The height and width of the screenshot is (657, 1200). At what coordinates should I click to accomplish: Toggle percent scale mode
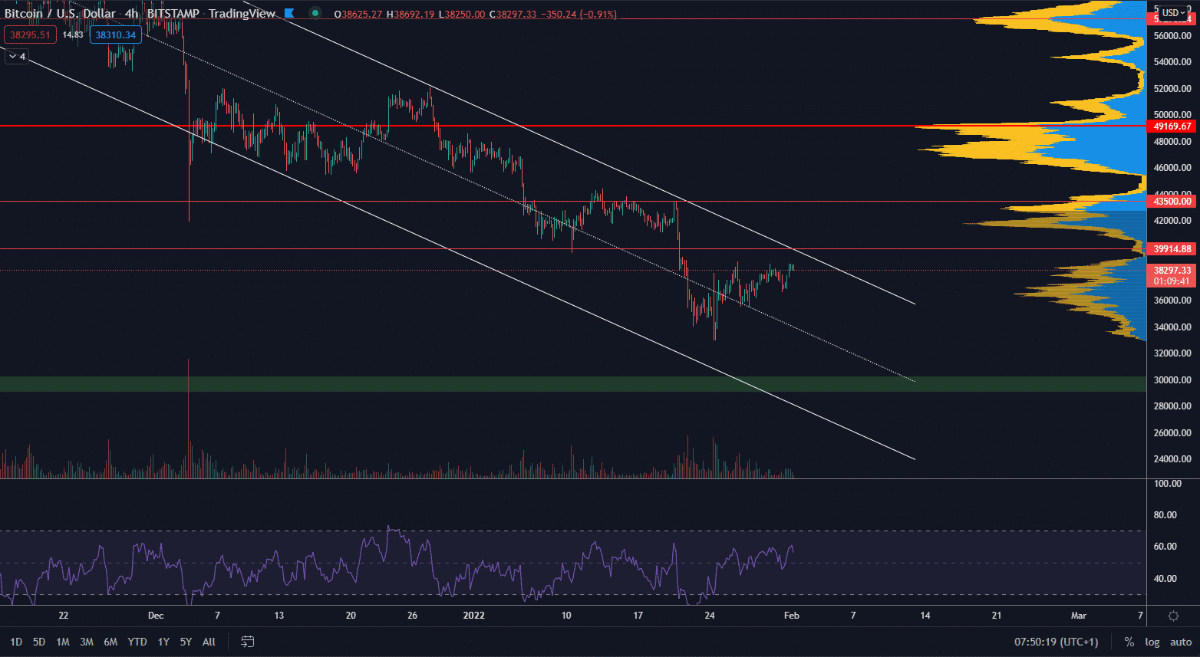1129,642
